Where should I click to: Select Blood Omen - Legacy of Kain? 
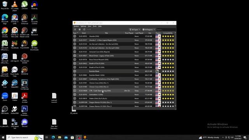(124, 56)
